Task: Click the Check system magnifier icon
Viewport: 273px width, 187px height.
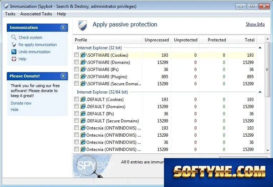Action: coord(14,37)
